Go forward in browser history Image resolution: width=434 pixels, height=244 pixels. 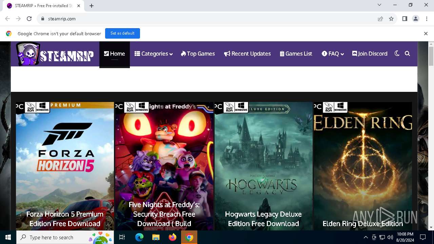[18, 19]
